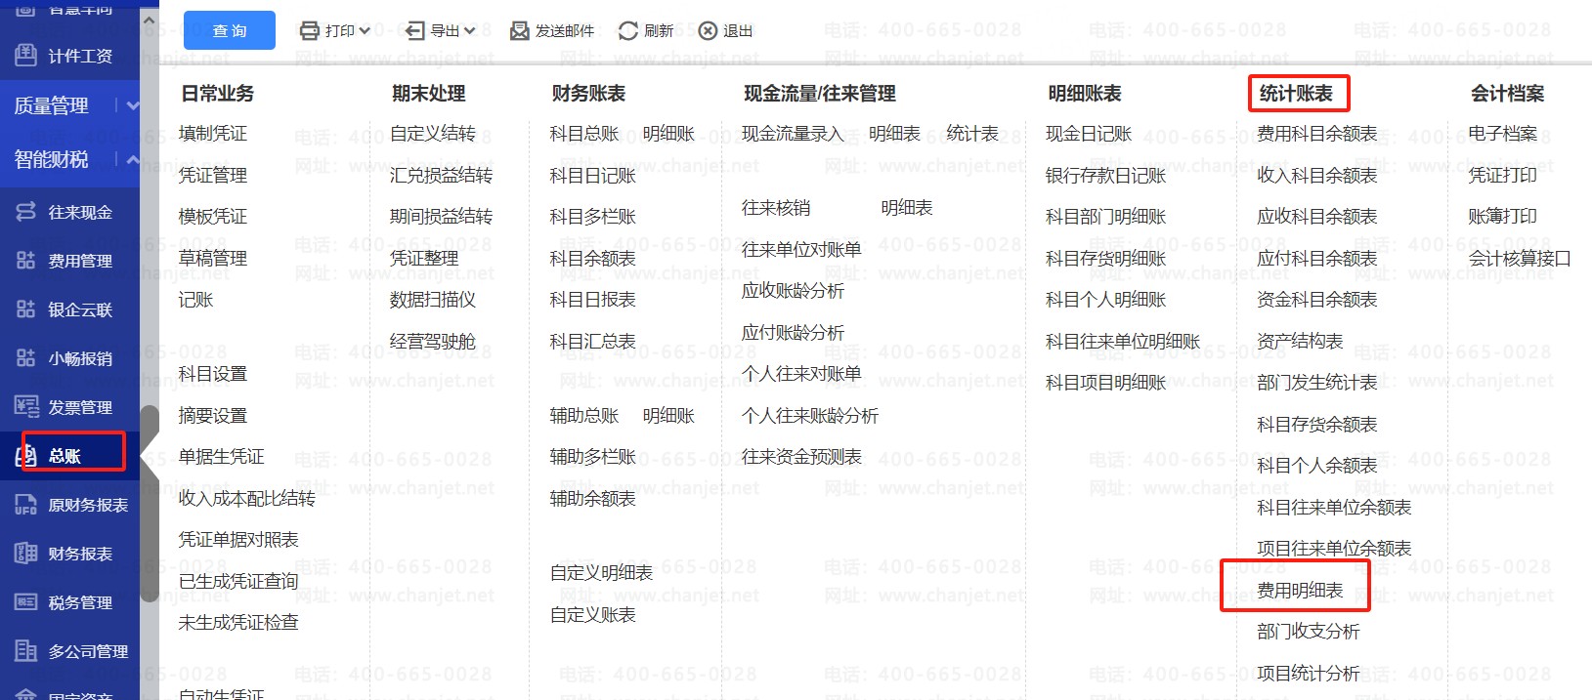
Task: Open 填制凭证 under 日常业务
Action: coord(213,134)
